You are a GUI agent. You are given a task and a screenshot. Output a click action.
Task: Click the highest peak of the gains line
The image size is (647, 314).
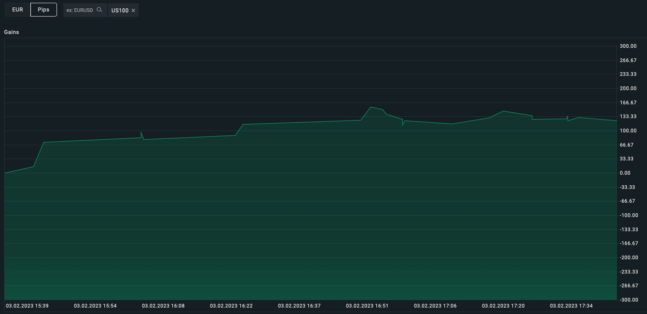tap(371, 107)
